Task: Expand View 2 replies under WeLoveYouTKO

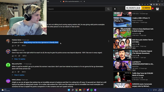Action: (18, 75)
